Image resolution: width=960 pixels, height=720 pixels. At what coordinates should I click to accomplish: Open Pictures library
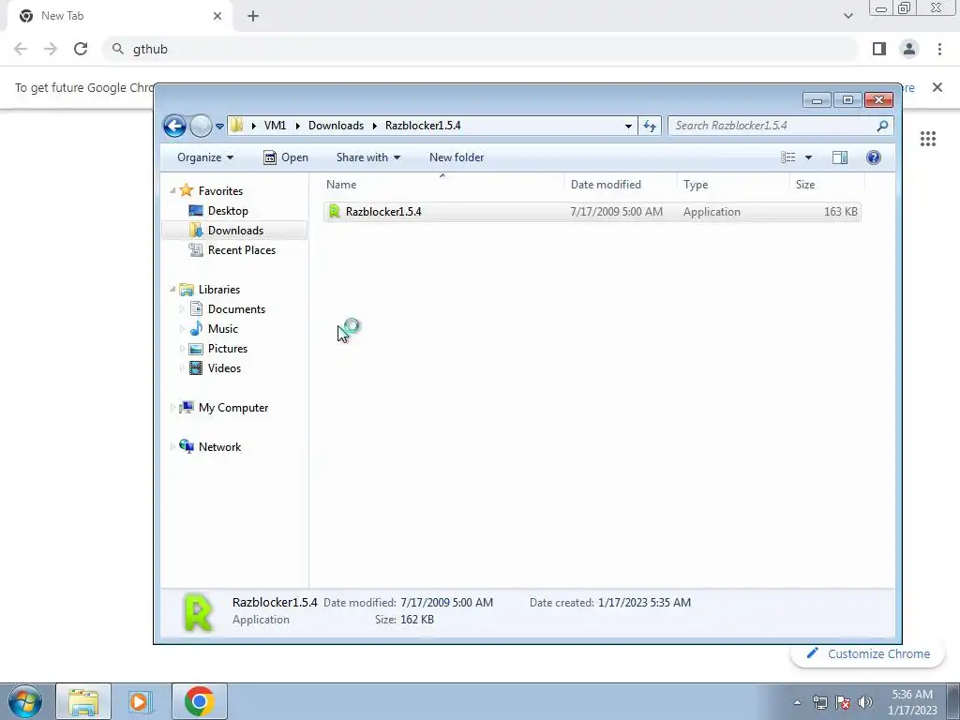pyautogui.click(x=228, y=349)
